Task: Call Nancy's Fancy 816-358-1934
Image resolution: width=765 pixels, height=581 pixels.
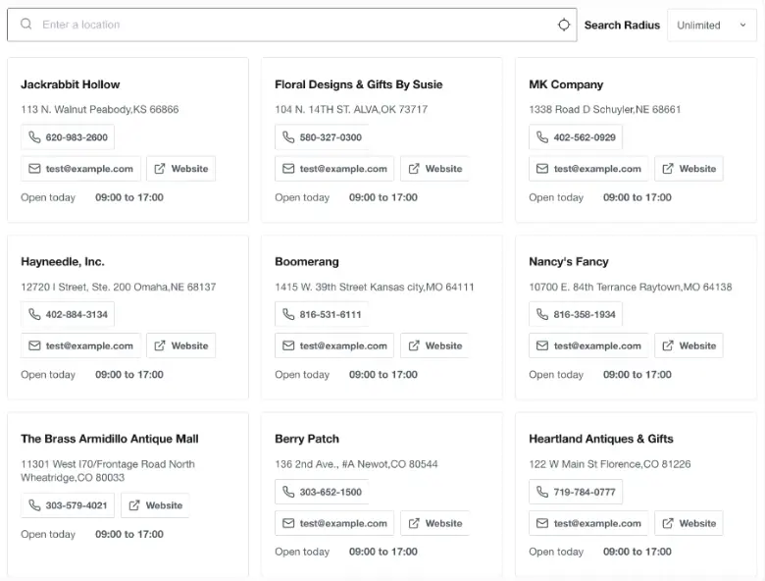Action: [576, 314]
